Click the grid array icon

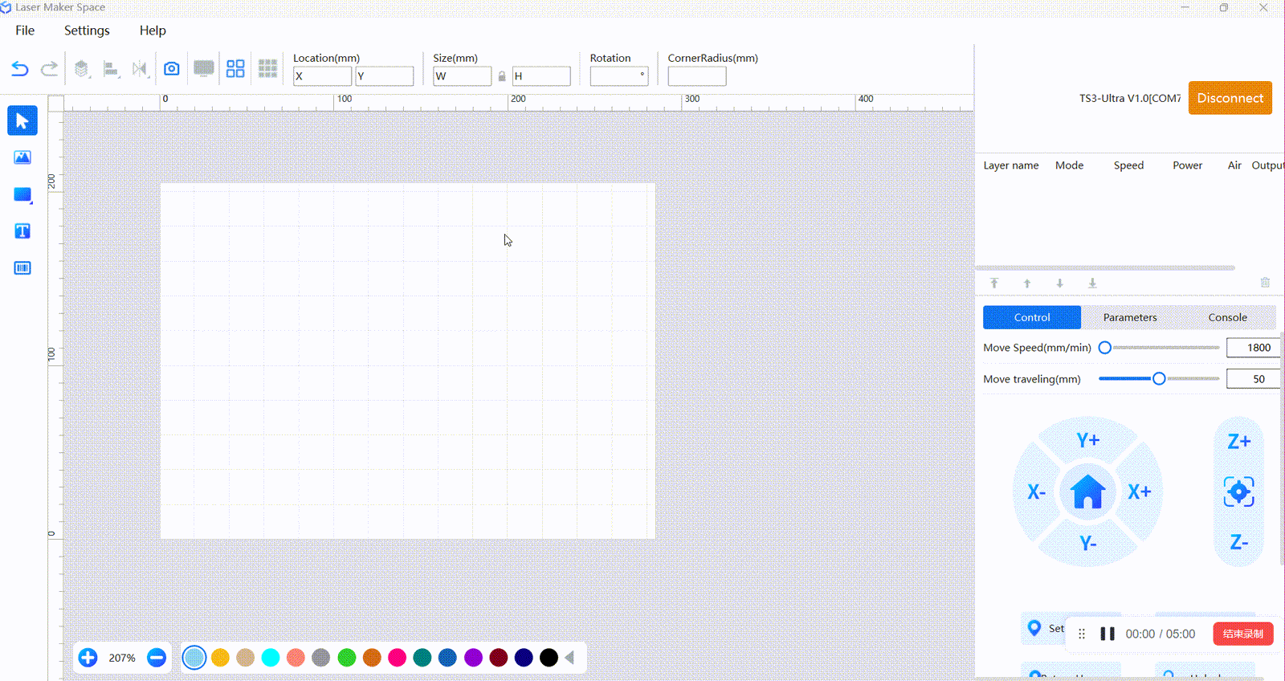pyautogui.click(x=267, y=69)
